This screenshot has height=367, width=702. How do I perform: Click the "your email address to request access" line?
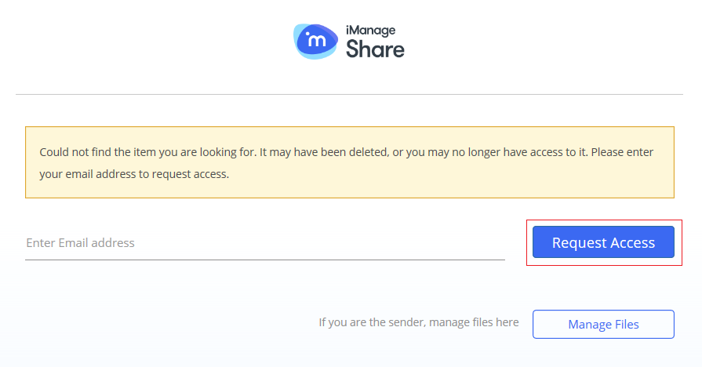tap(134, 174)
